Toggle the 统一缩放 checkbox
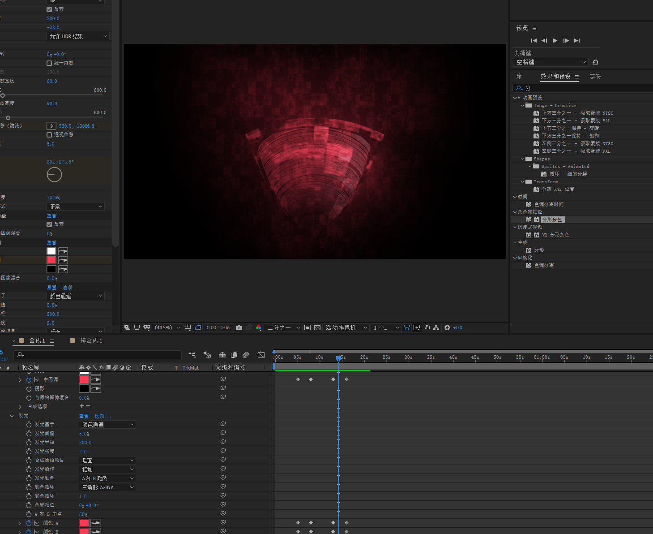 (49, 63)
